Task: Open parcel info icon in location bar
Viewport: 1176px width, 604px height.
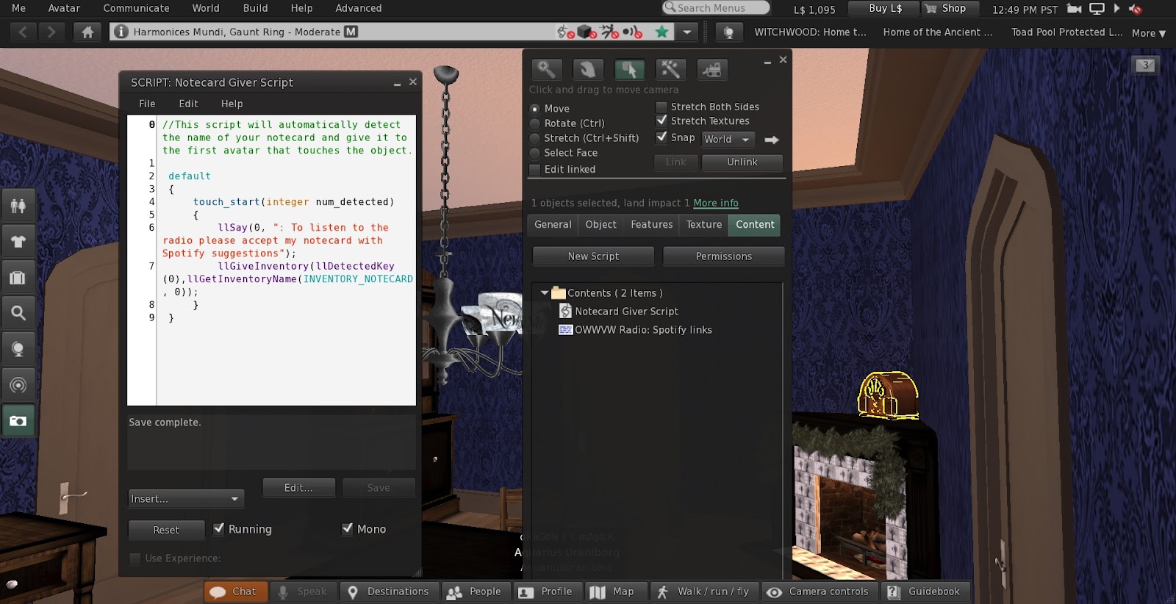Action: click(x=121, y=32)
